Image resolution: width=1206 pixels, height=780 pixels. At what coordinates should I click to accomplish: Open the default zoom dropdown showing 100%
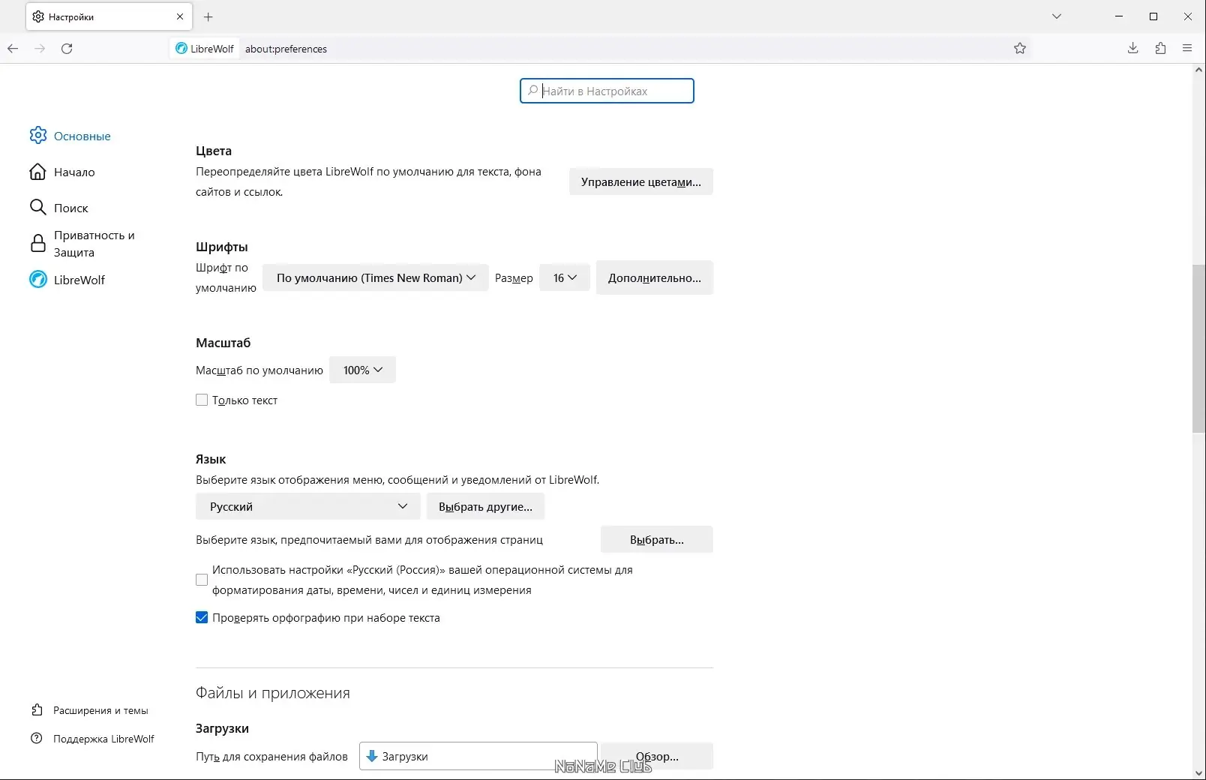point(363,370)
